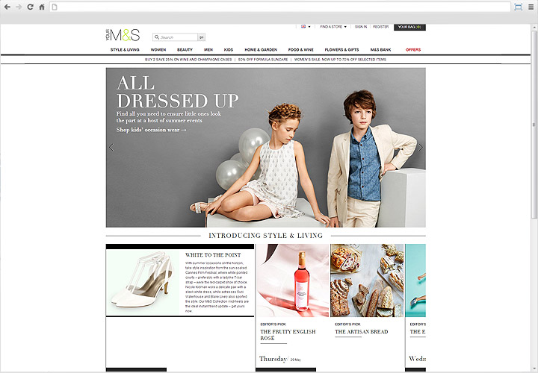Viewport: 538px width, 373px height.
Task: Open the Kids menu
Action: [x=229, y=50]
